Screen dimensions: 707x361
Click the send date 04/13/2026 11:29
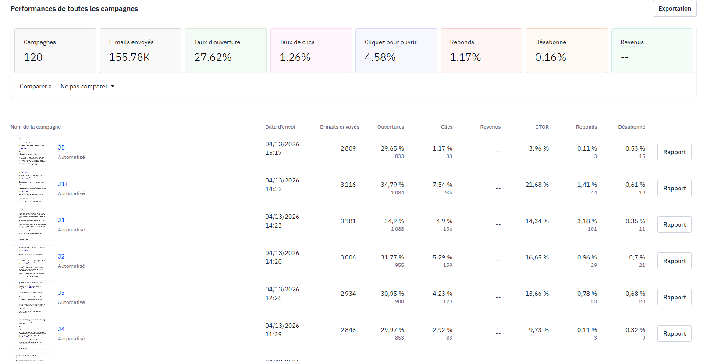click(282, 330)
